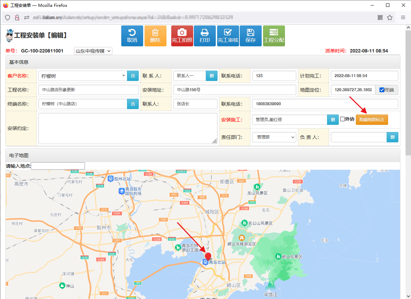
Task: Click 计划完工 date field
Action: [364, 76]
